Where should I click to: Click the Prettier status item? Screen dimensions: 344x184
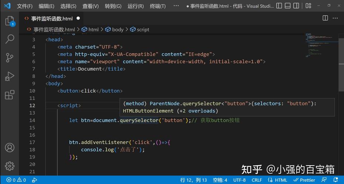click(x=304, y=180)
